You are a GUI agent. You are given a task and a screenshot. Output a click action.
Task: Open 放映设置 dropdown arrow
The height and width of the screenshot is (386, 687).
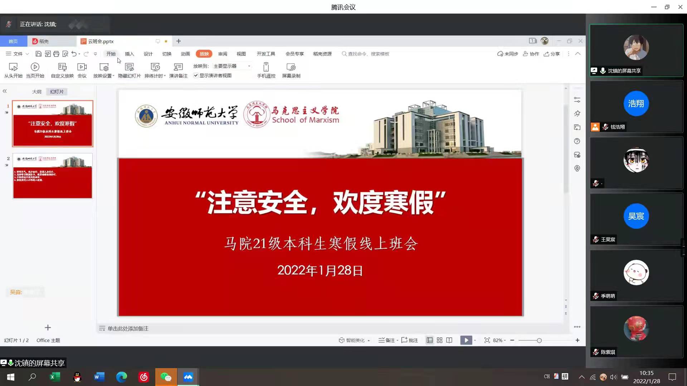click(x=113, y=76)
